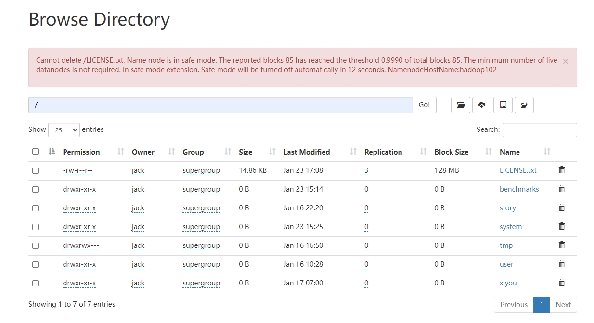This screenshot has width=594, height=323.
Task: Check the benchmarks row checkbox
Action: click(x=35, y=189)
